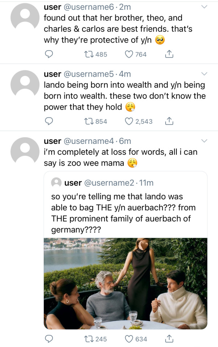Reply to username5's tweet about wealth

point(49,121)
